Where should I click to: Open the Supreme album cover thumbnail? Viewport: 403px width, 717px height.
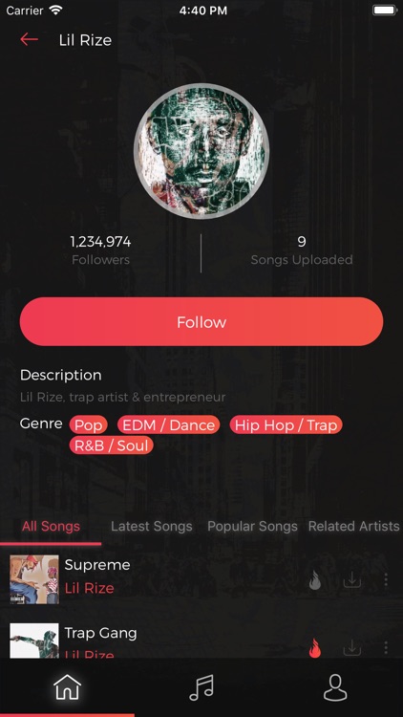tap(34, 579)
